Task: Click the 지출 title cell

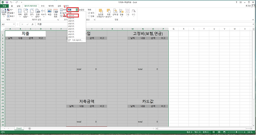Action: (25, 34)
